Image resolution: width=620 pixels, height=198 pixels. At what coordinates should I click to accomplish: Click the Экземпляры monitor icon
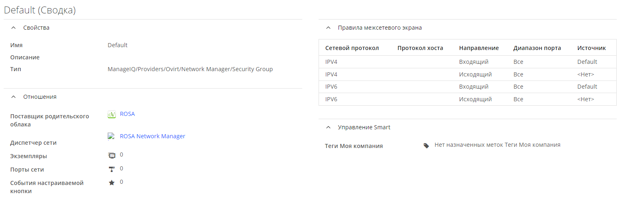coord(112,155)
